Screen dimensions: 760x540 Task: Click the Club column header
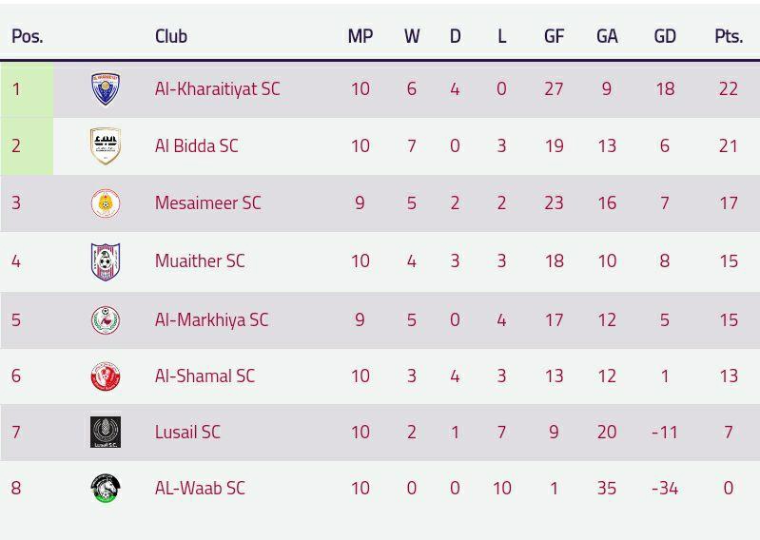point(171,37)
